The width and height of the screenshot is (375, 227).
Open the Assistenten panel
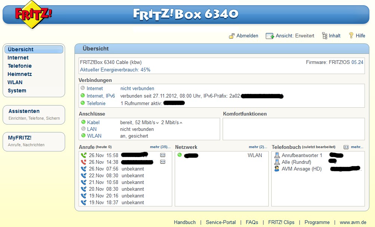click(x=34, y=115)
